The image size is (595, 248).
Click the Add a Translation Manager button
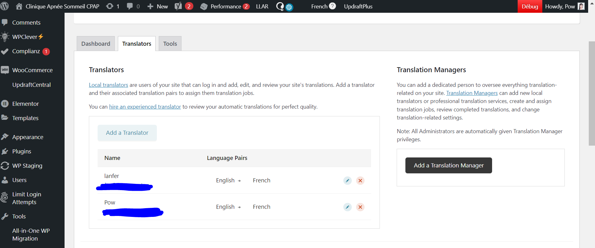point(448,165)
